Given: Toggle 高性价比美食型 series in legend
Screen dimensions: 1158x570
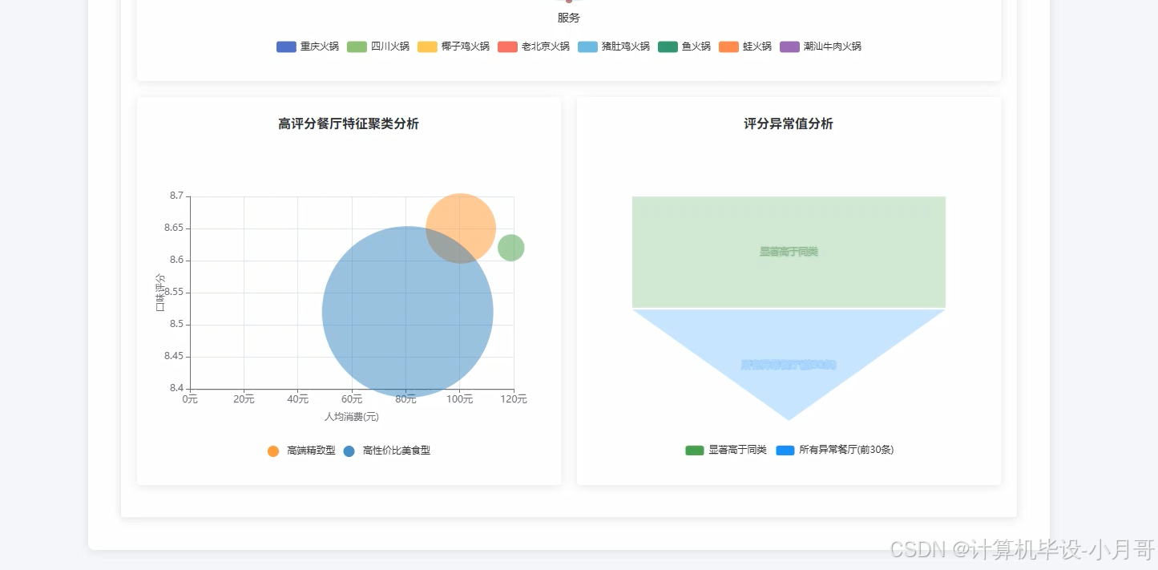Looking at the screenshot, I should click(x=386, y=451).
